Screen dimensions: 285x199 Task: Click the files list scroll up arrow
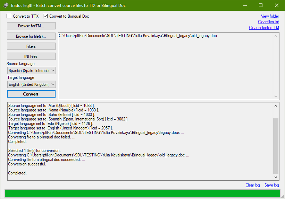(276, 36)
